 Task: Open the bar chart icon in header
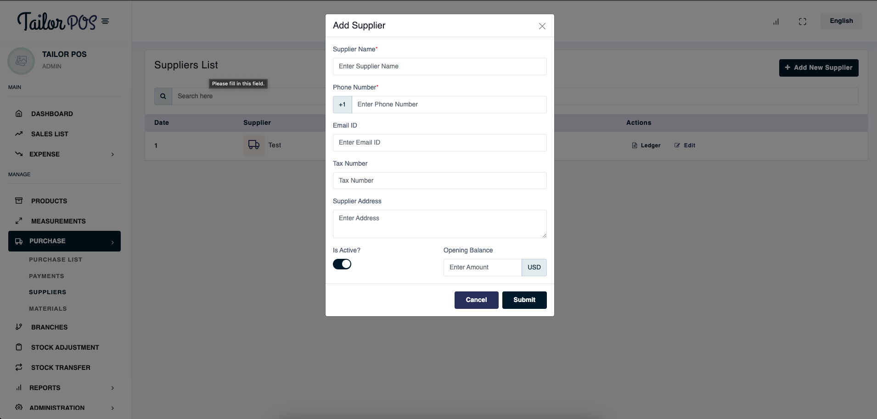(x=776, y=22)
